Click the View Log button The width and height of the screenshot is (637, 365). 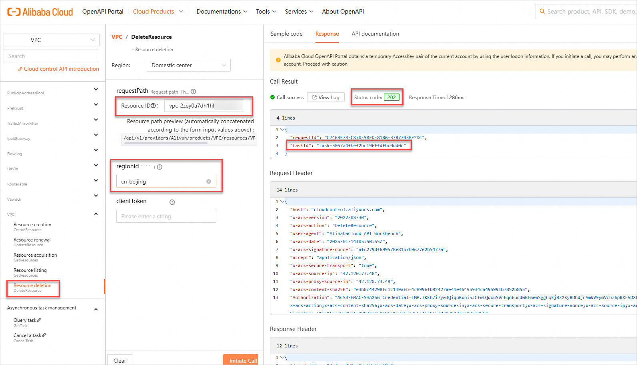pyautogui.click(x=325, y=98)
